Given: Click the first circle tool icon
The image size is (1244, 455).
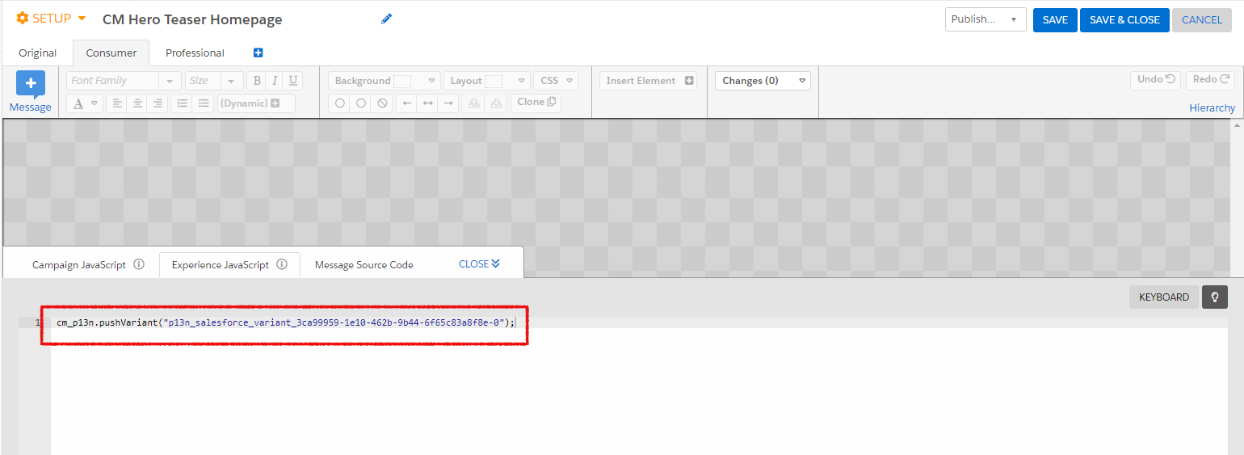Looking at the screenshot, I should coord(339,103).
